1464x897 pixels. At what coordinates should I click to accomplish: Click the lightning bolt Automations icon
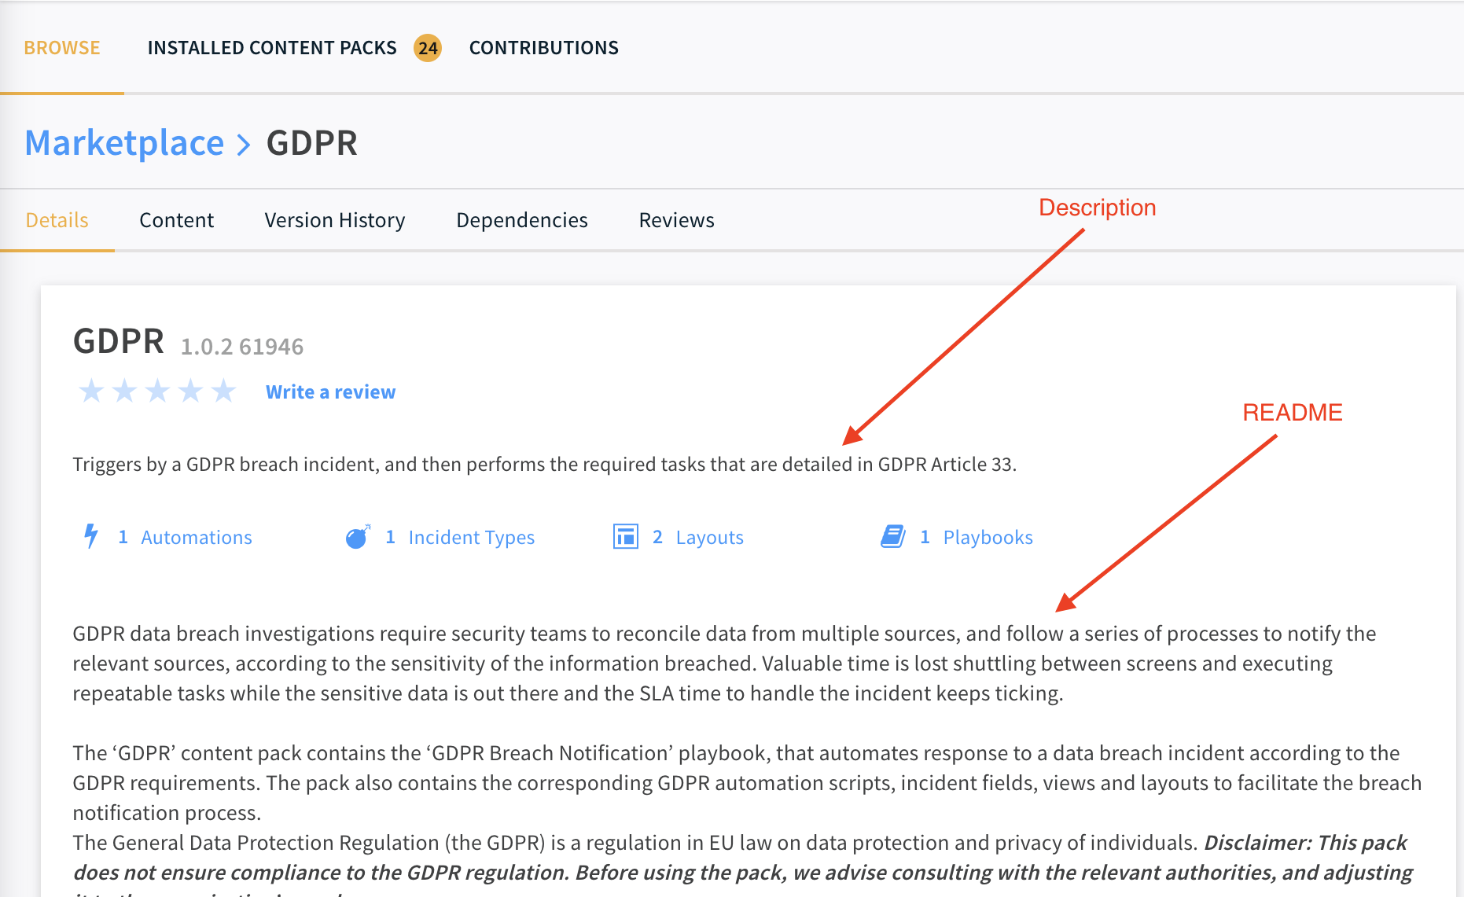(x=91, y=536)
